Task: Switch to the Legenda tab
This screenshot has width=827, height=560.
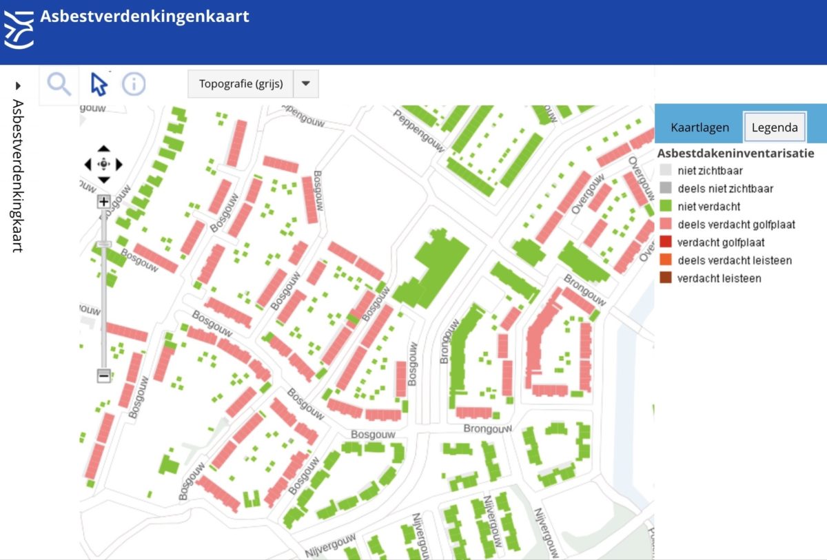Action: [774, 127]
